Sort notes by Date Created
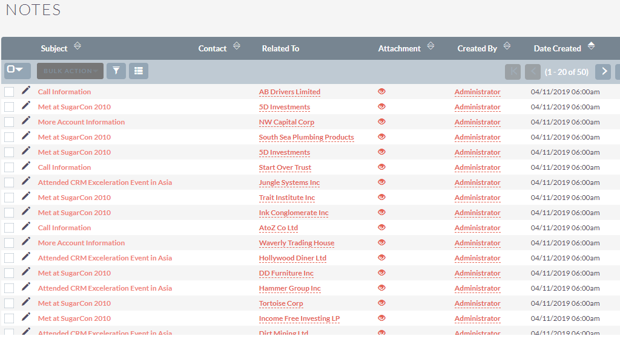The image size is (620, 339). coord(591,47)
